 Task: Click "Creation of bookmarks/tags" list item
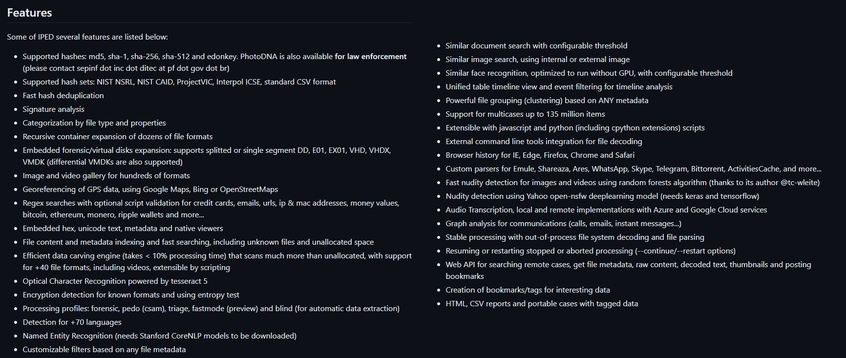(528, 290)
